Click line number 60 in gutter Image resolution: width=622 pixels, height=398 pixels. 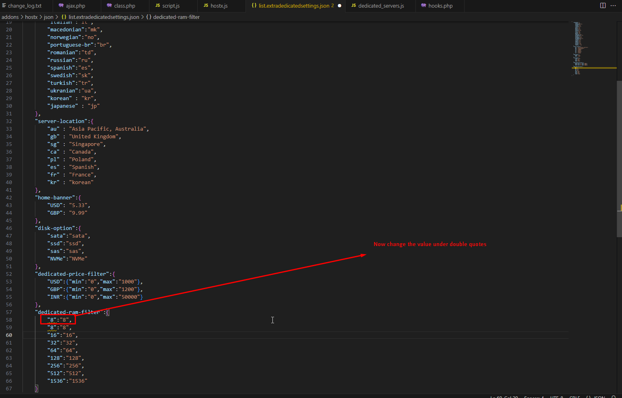(x=9, y=335)
